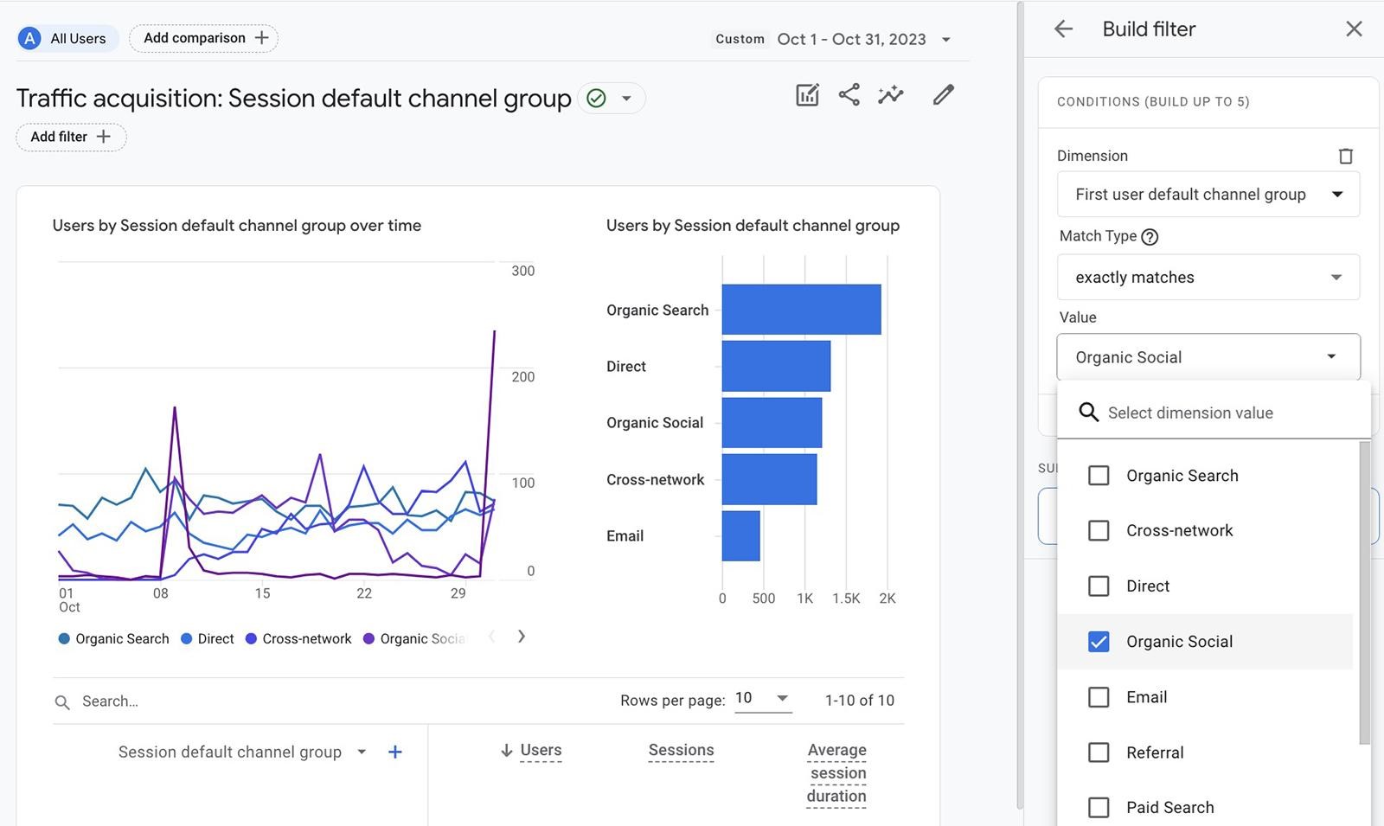This screenshot has height=826, width=1384.
Task: Check the Email checkbox
Action: coord(1099,697)
